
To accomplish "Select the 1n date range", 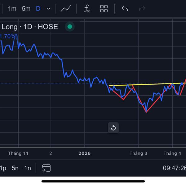I will click(28, 168).
